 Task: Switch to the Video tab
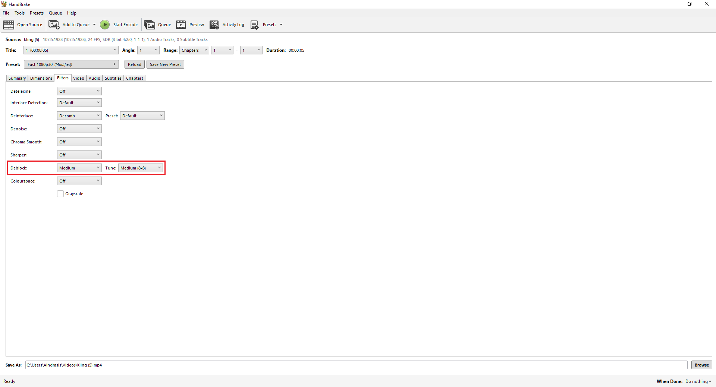(x=79, y=78)
